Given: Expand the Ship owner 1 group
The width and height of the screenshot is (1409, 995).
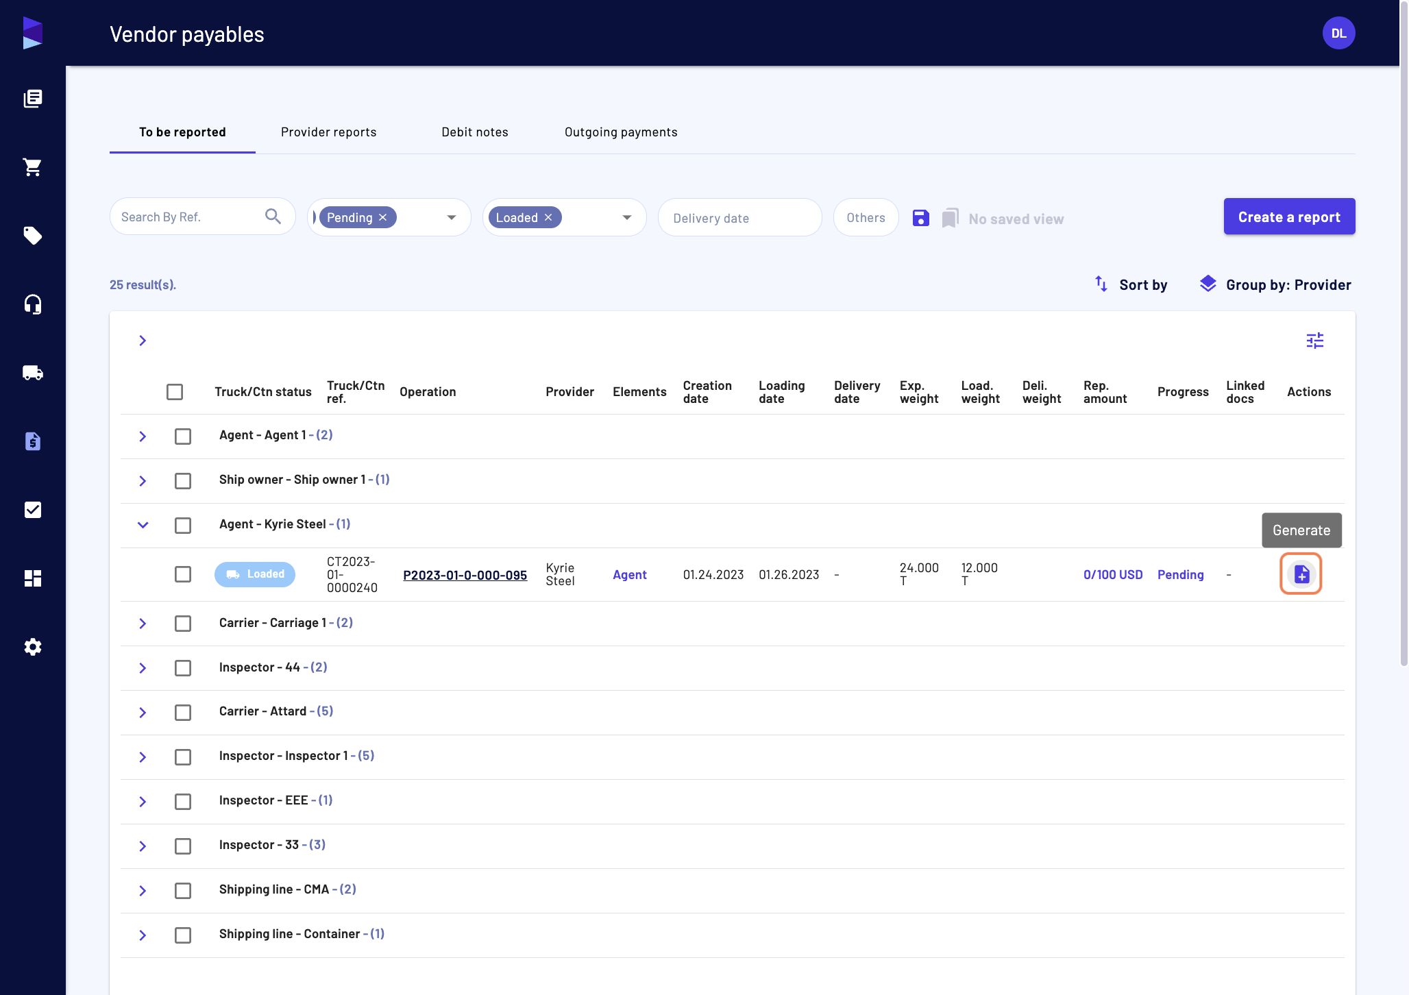Looking at the screenshot, I should [143, 480].
